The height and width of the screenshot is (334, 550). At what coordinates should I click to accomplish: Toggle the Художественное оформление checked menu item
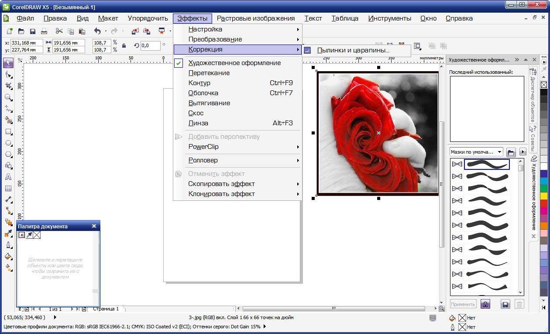pyautogui.click(x=234, y=63)
